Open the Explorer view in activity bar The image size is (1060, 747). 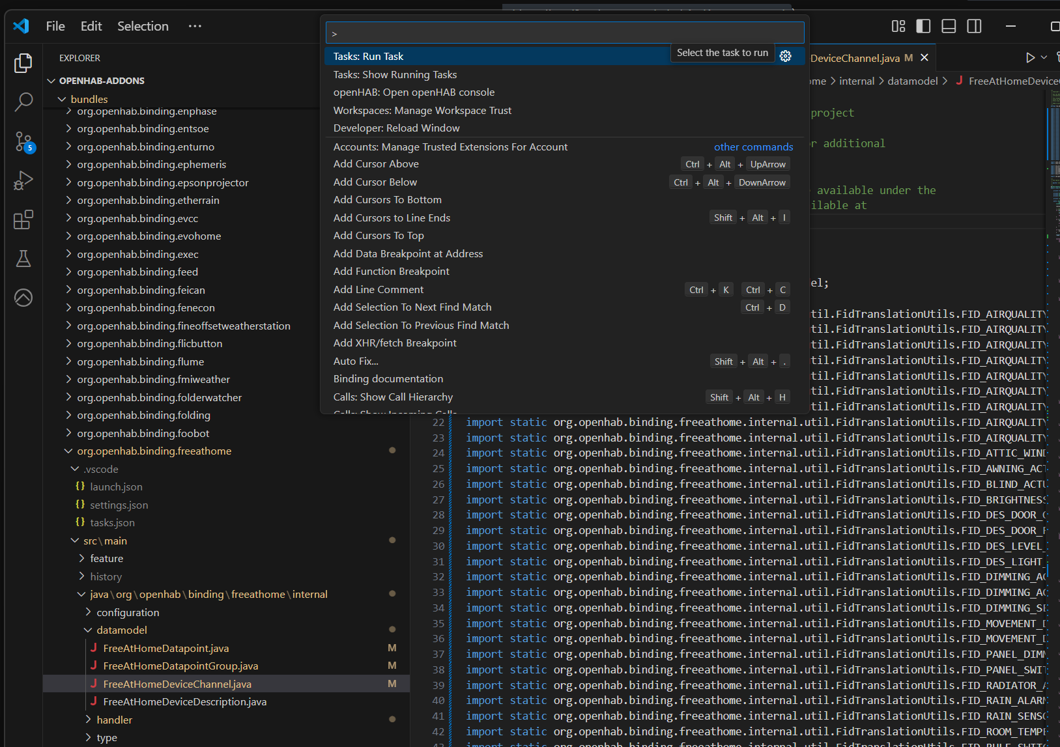23,63
